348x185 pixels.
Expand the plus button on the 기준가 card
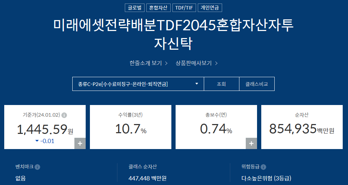click(80, 143)
